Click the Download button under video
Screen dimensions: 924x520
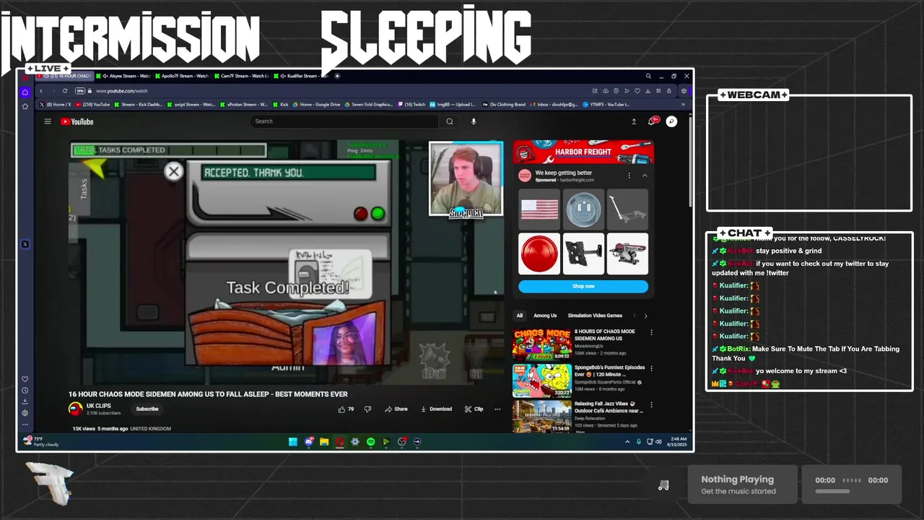436,409
